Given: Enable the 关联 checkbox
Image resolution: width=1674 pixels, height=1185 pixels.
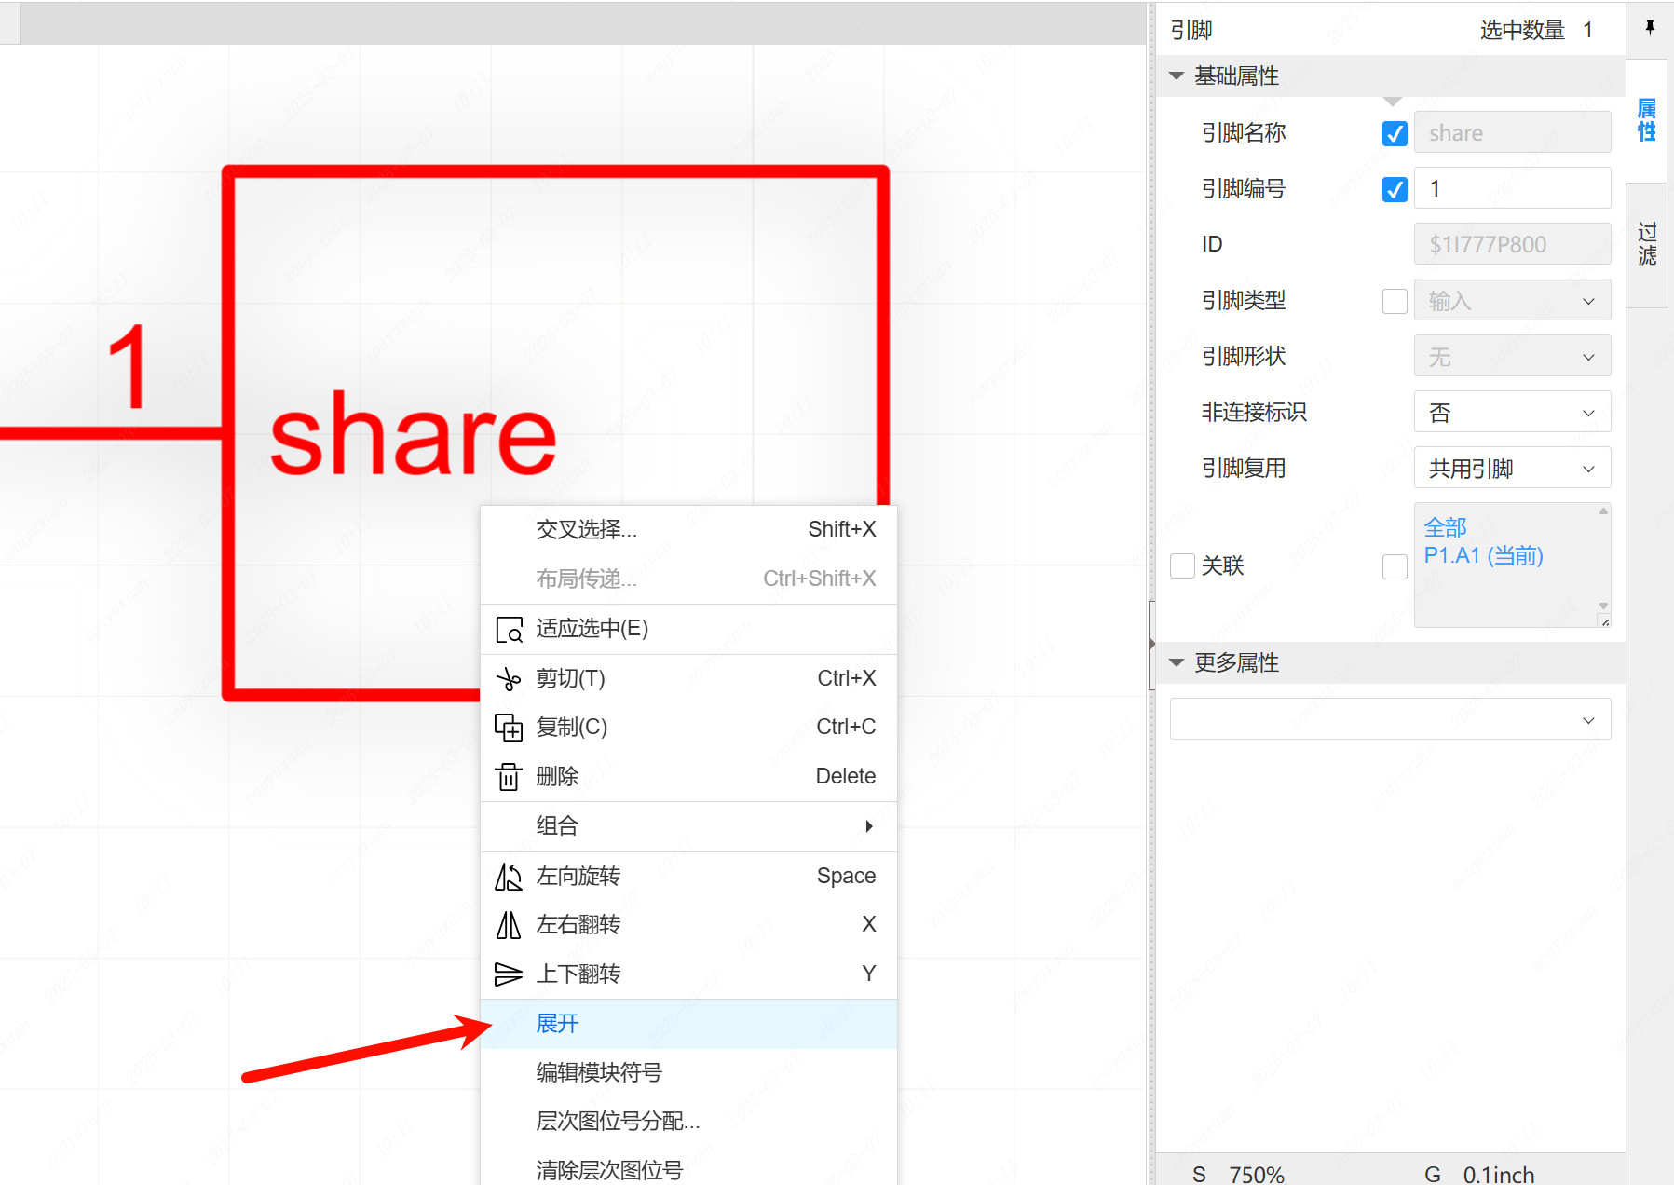Looking at the screenshot, I should click(x=1182, y=565).
